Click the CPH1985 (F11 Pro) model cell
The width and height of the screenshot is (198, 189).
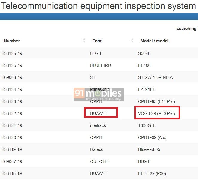coord(156,101)
